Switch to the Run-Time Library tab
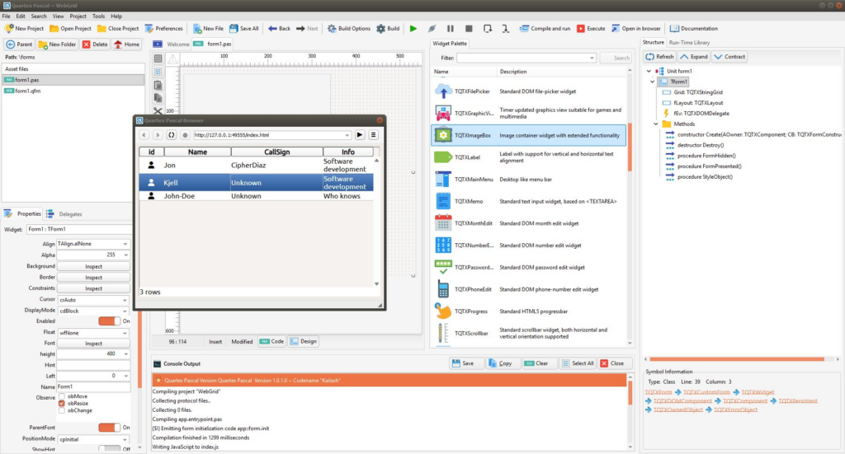 (690, 42)
